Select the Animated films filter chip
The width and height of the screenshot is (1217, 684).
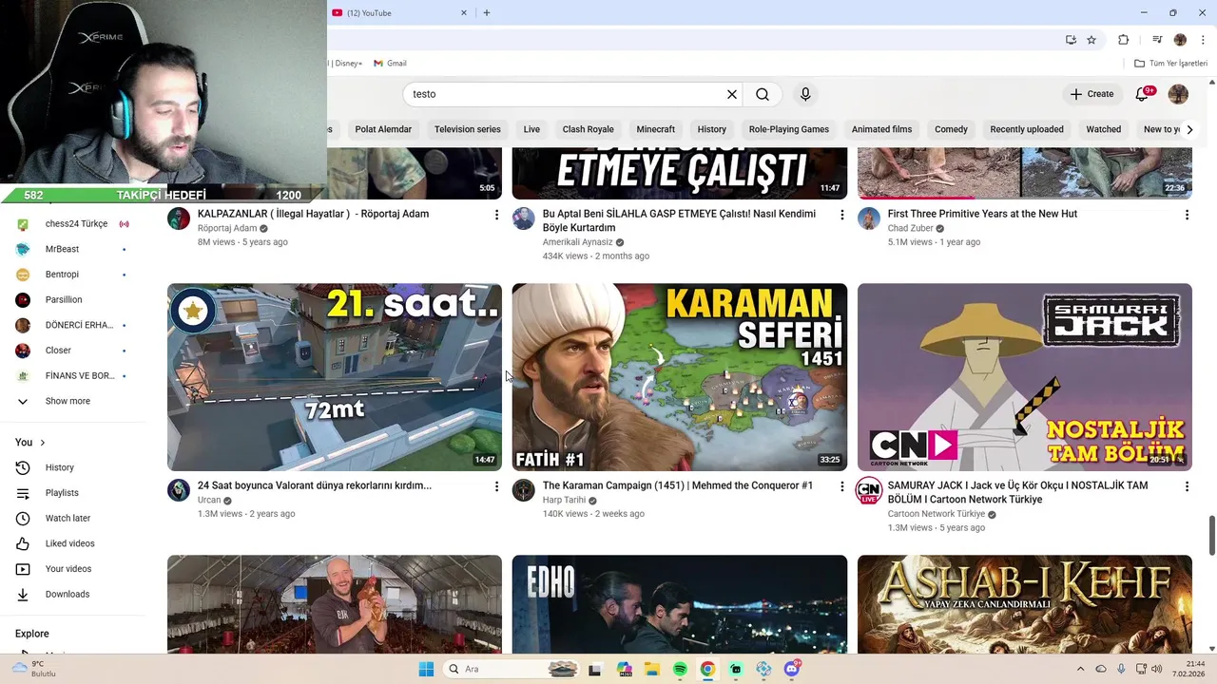pos(881,129)
